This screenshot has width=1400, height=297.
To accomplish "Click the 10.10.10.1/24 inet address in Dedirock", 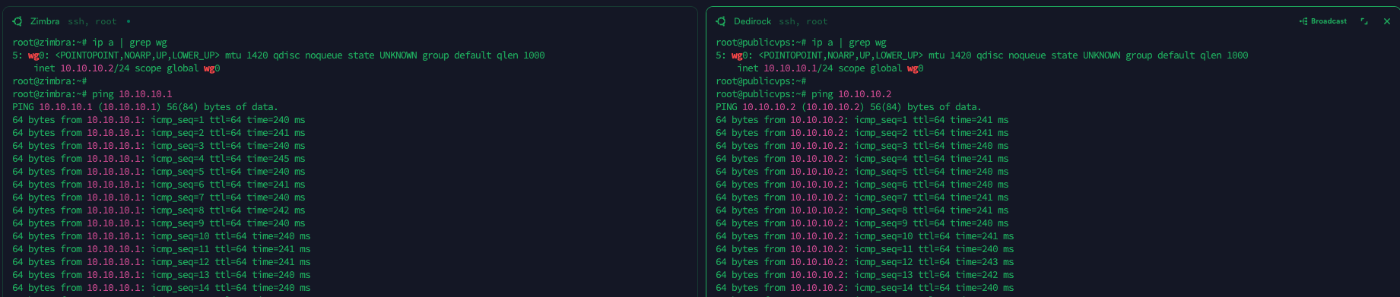I will pos(798,68).
